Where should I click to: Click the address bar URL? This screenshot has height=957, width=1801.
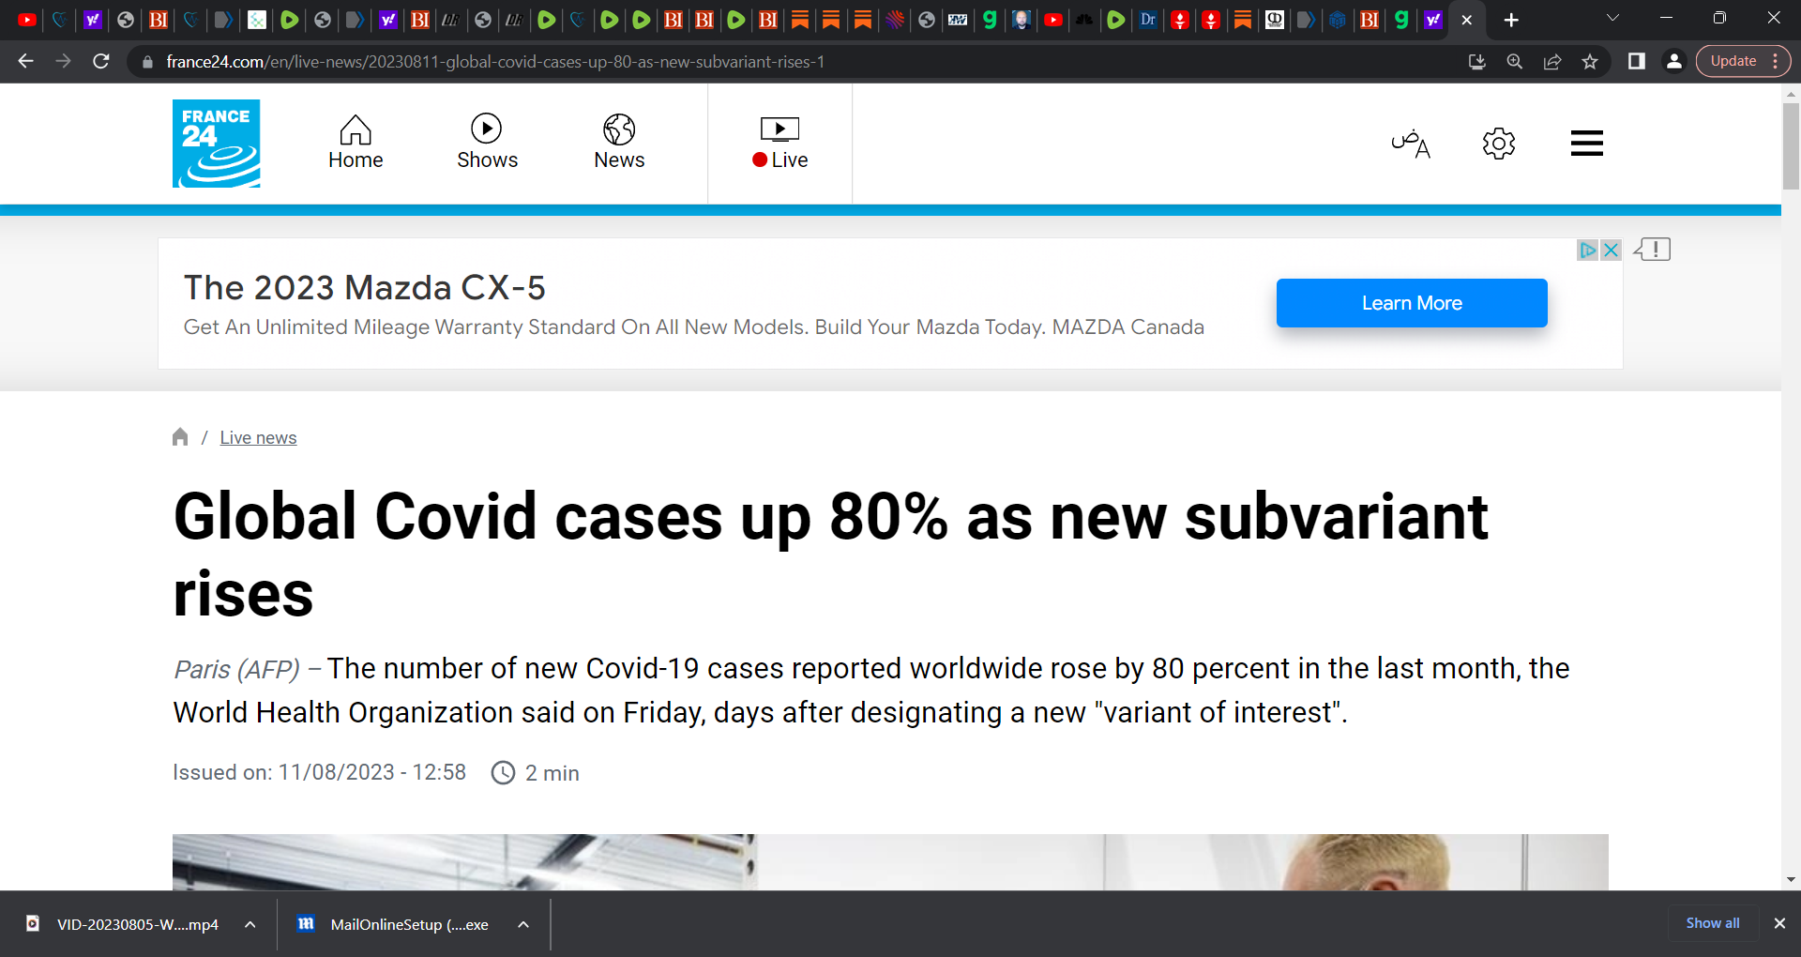(x=495, y=62)
